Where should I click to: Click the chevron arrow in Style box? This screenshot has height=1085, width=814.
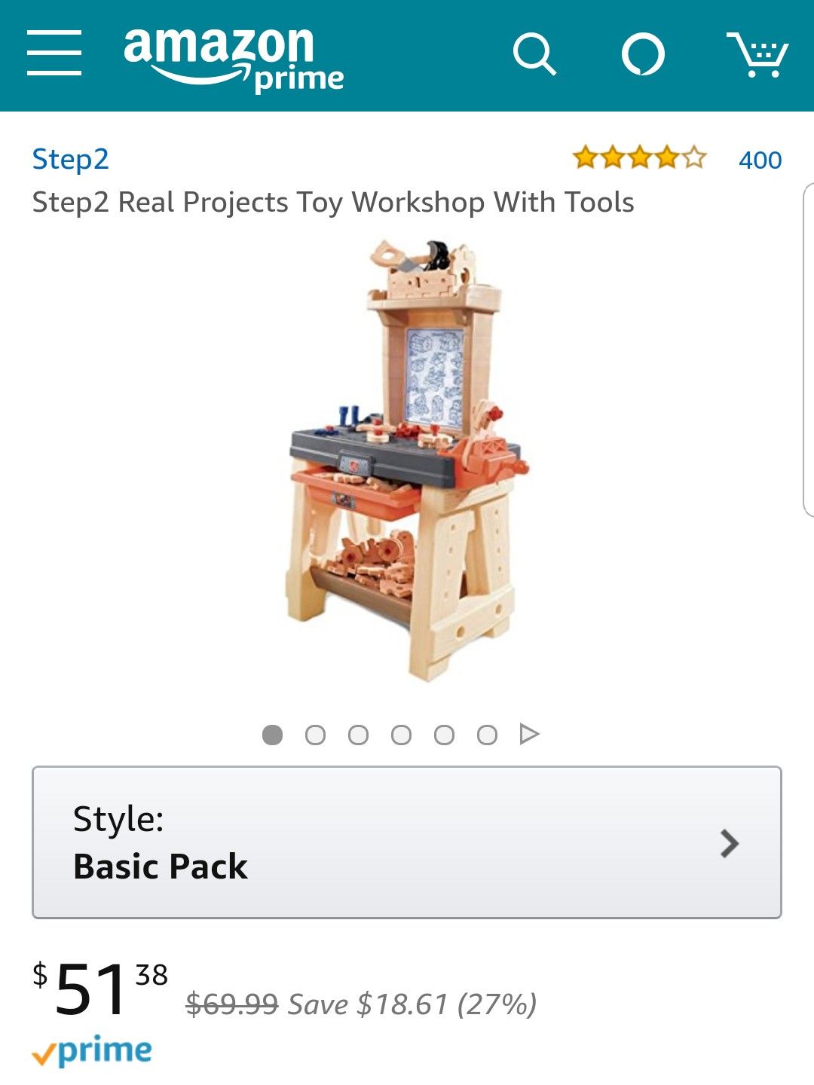point(729,844)
